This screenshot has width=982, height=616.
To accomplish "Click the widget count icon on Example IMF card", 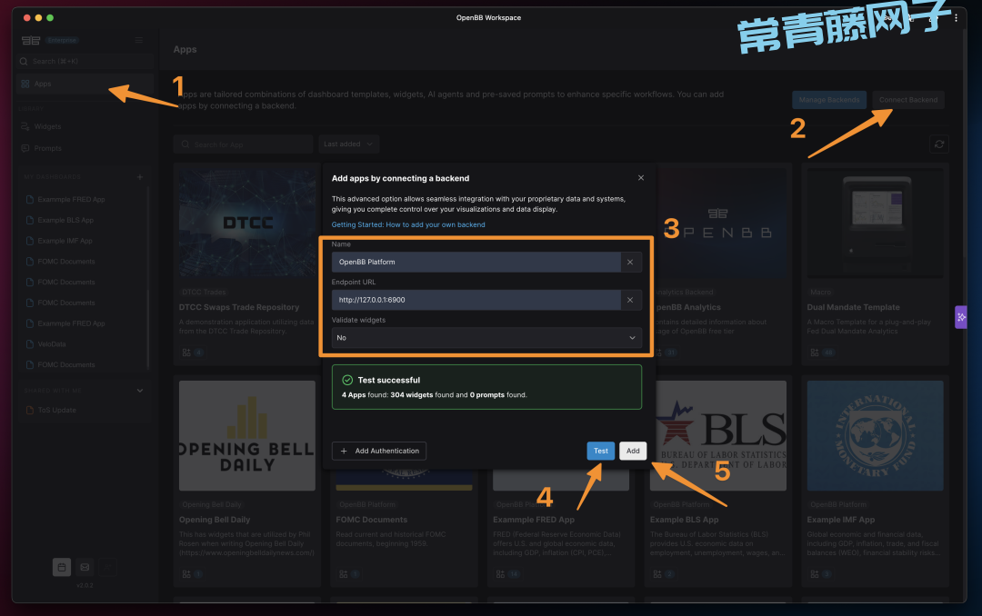I will 814,574.
